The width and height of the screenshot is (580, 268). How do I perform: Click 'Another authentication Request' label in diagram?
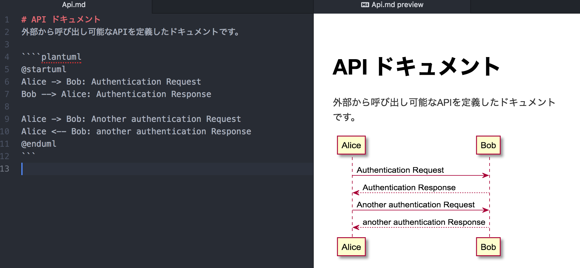(416, 205)
